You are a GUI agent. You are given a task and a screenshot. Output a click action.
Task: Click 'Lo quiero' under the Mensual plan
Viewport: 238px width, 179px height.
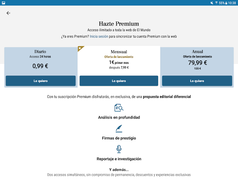[119, 81]
